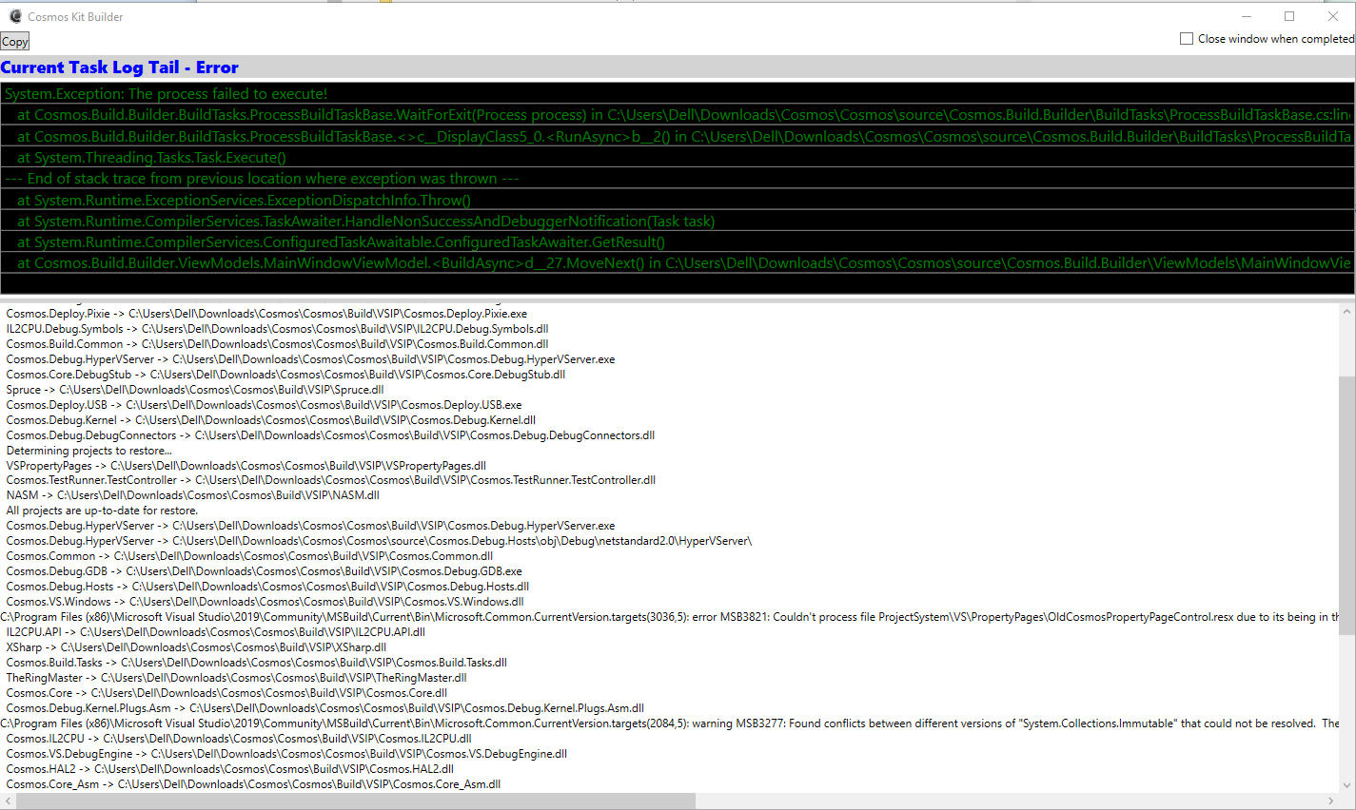
Task: Click the maximize icon on the title bar
Action: point(1289,16)
